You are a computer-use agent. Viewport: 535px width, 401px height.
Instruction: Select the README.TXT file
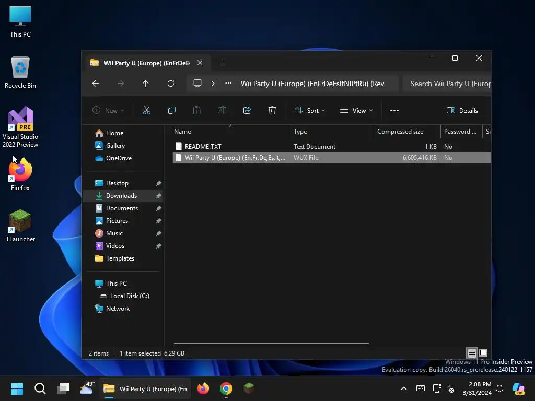tap(203, 147)
